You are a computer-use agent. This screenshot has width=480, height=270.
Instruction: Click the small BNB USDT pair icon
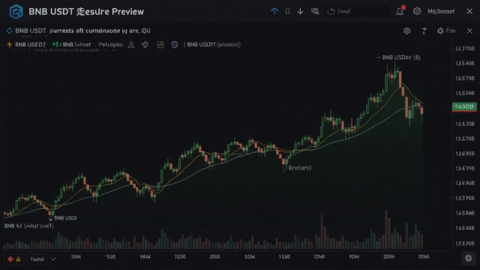tap(9, 31)
